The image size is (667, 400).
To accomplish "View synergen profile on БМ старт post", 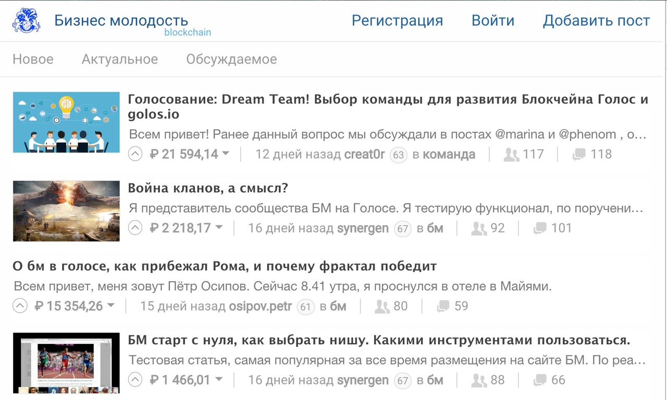I will click(x=363, y=380).
